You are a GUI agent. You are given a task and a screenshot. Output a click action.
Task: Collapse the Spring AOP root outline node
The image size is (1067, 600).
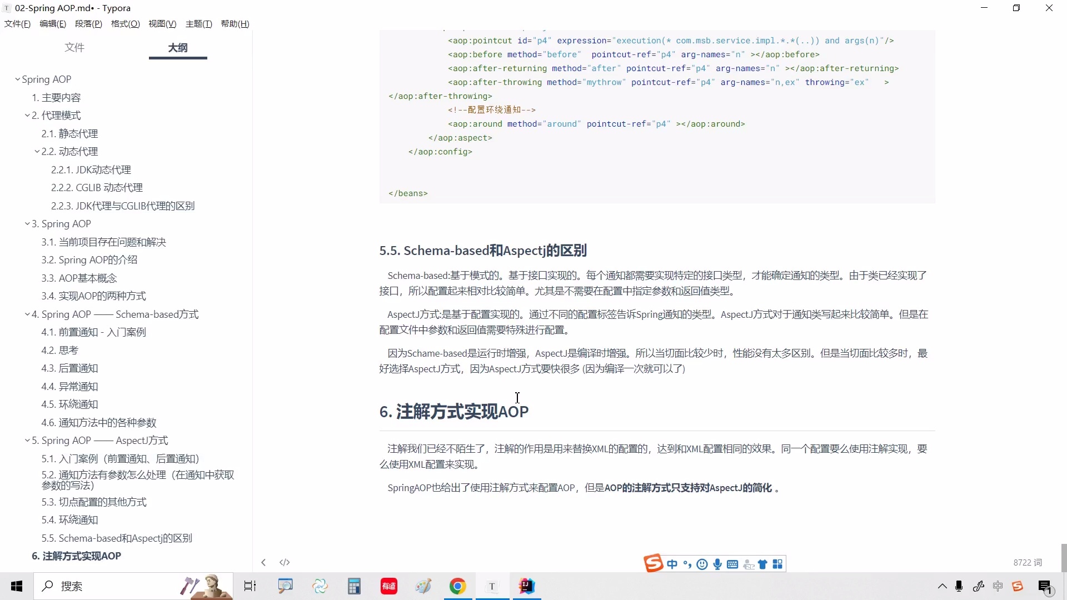(x=17, y=79)
